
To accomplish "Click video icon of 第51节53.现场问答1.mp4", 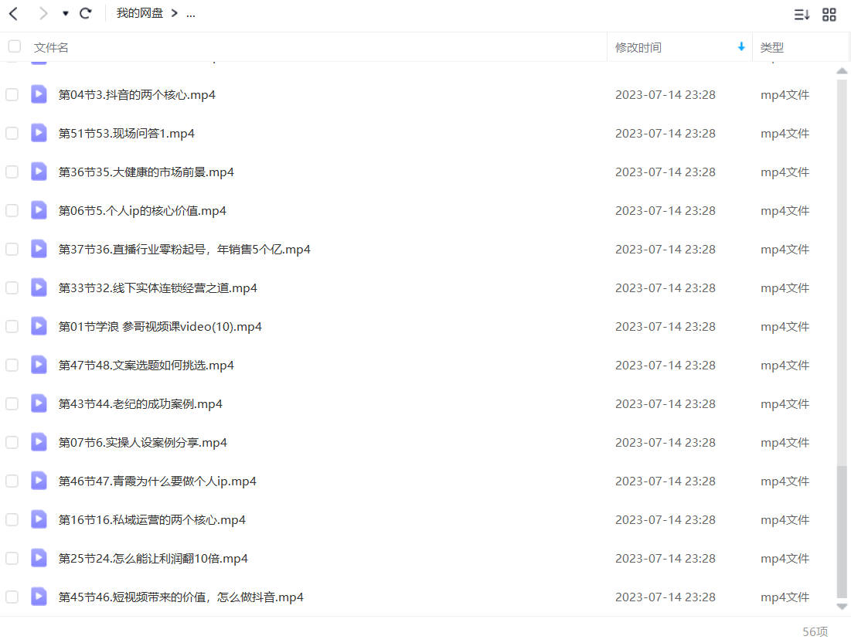I will (x=39, y=133).
